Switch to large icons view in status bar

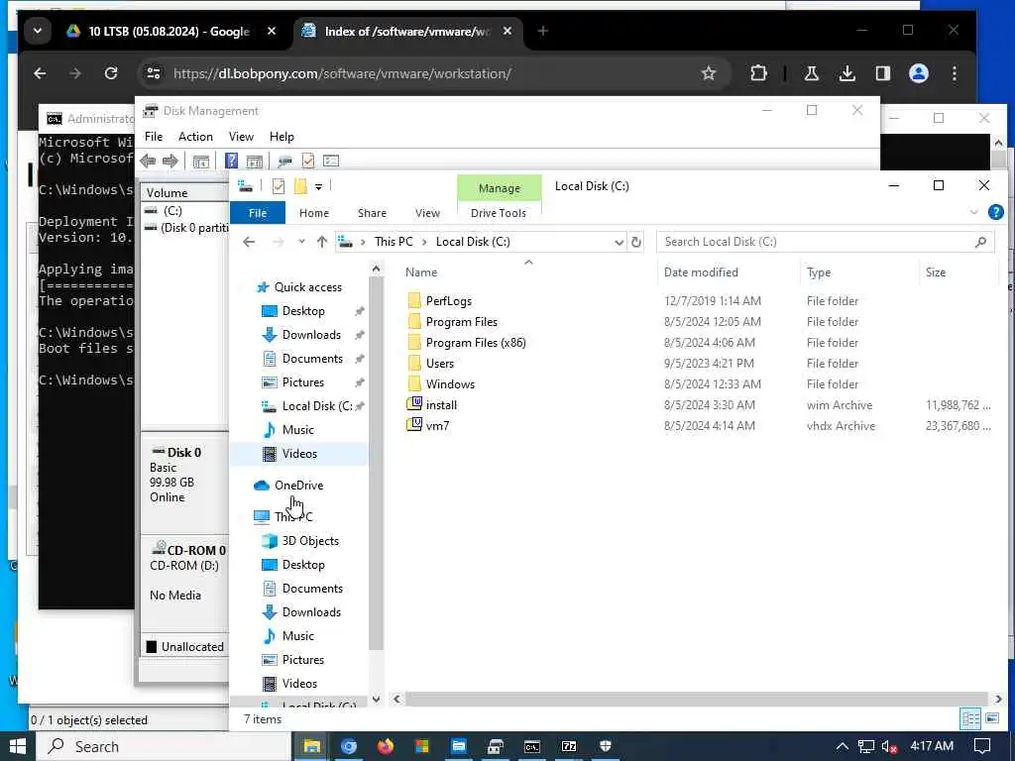coord(992,719)
